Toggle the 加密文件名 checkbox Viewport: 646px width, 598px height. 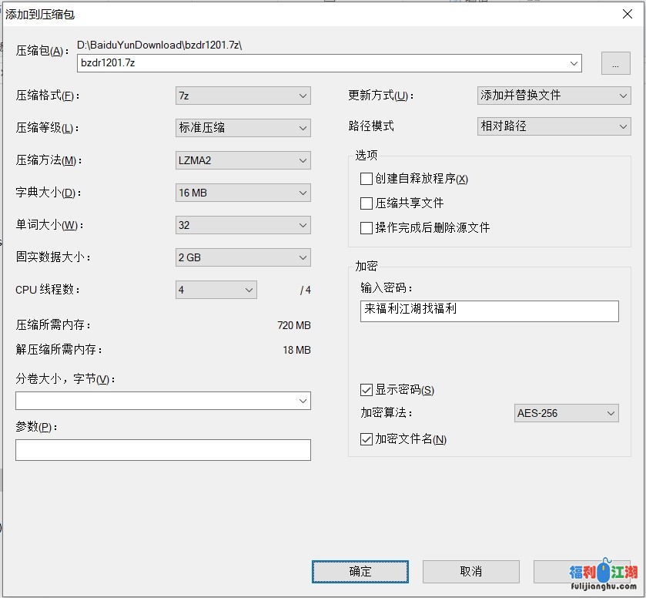367,439
